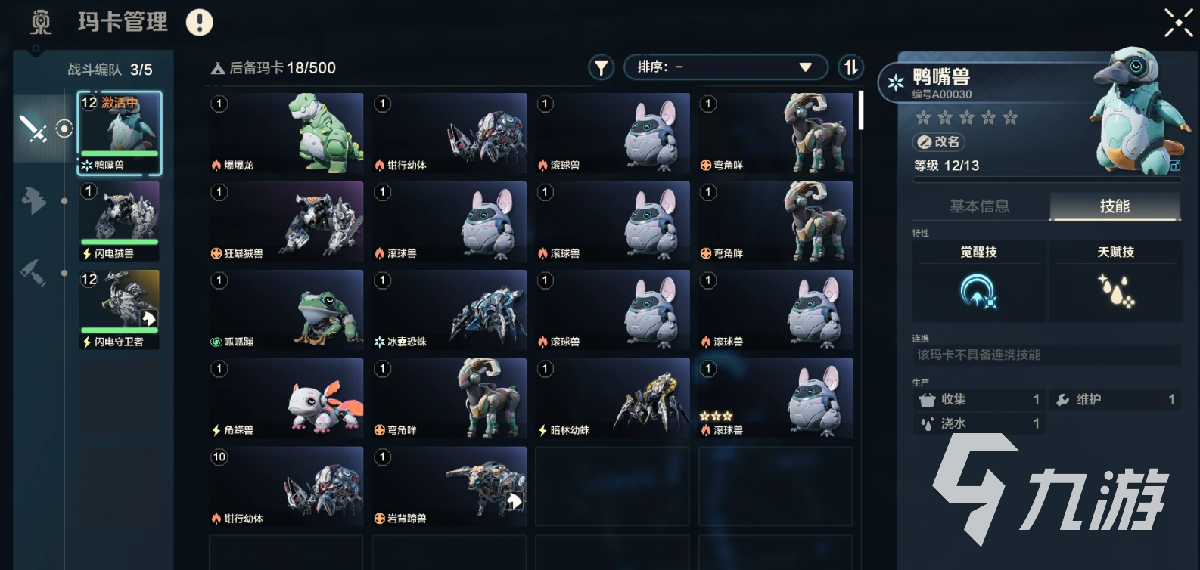Screen dimensions: 1200x570
Task: Click the dropdown arrow in 排序 box
Action: (806, 67)
